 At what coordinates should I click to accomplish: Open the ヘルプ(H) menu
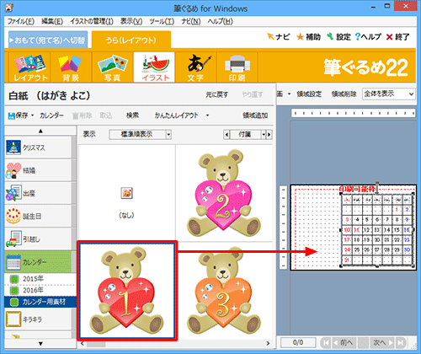pyautogui.click(x=221, y=21)
